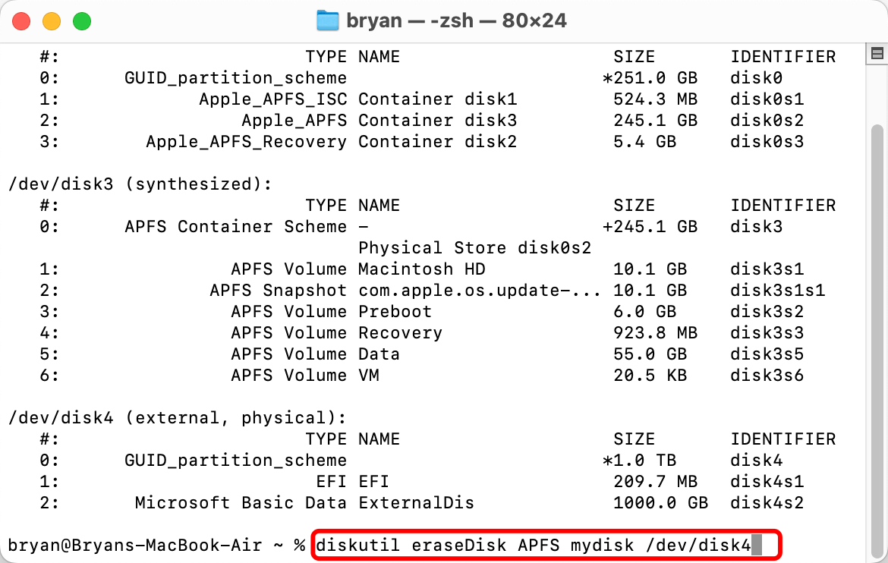Click the bryan folder proxy icon
Viewport: 888px width, 563px height.
pyautogui.click(x=326, y=20)
